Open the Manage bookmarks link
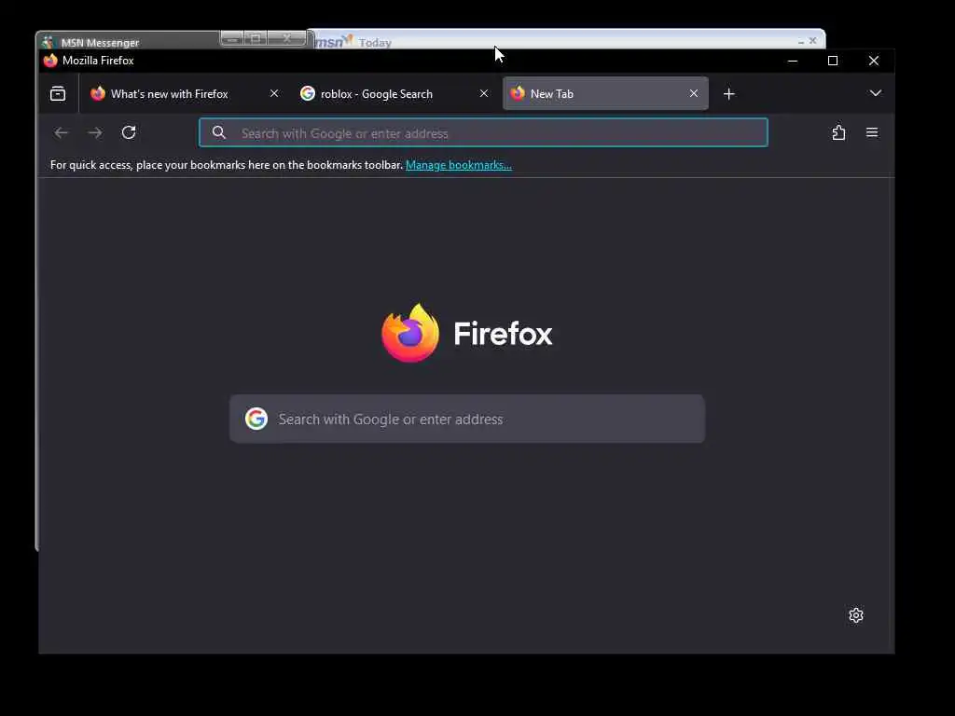The width and height of the screenshot is (955, 716). [459, 165]
